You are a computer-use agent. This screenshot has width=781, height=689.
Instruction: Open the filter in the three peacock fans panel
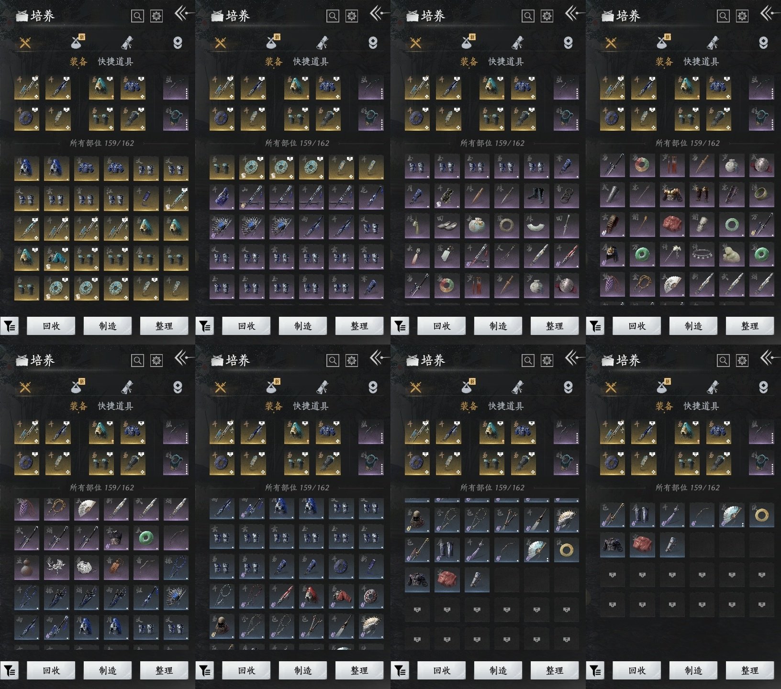(x=205, y=326)
